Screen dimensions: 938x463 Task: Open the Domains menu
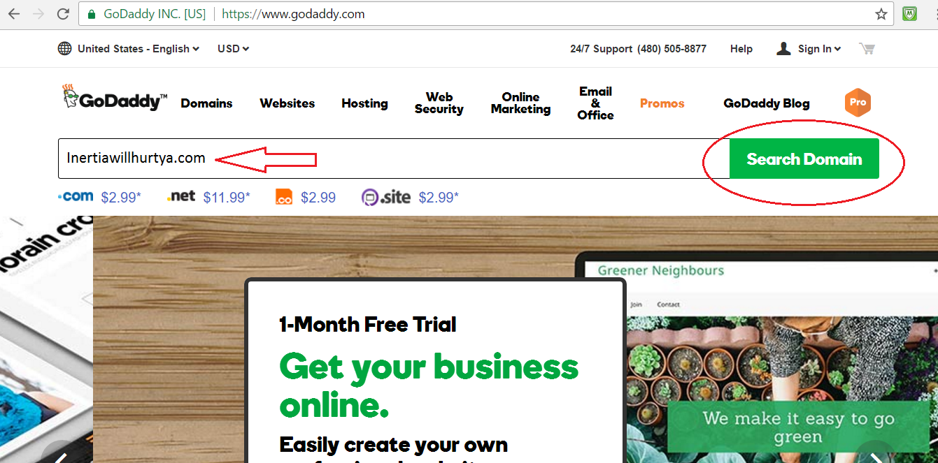pyautogui.click(x=206, y=103)
